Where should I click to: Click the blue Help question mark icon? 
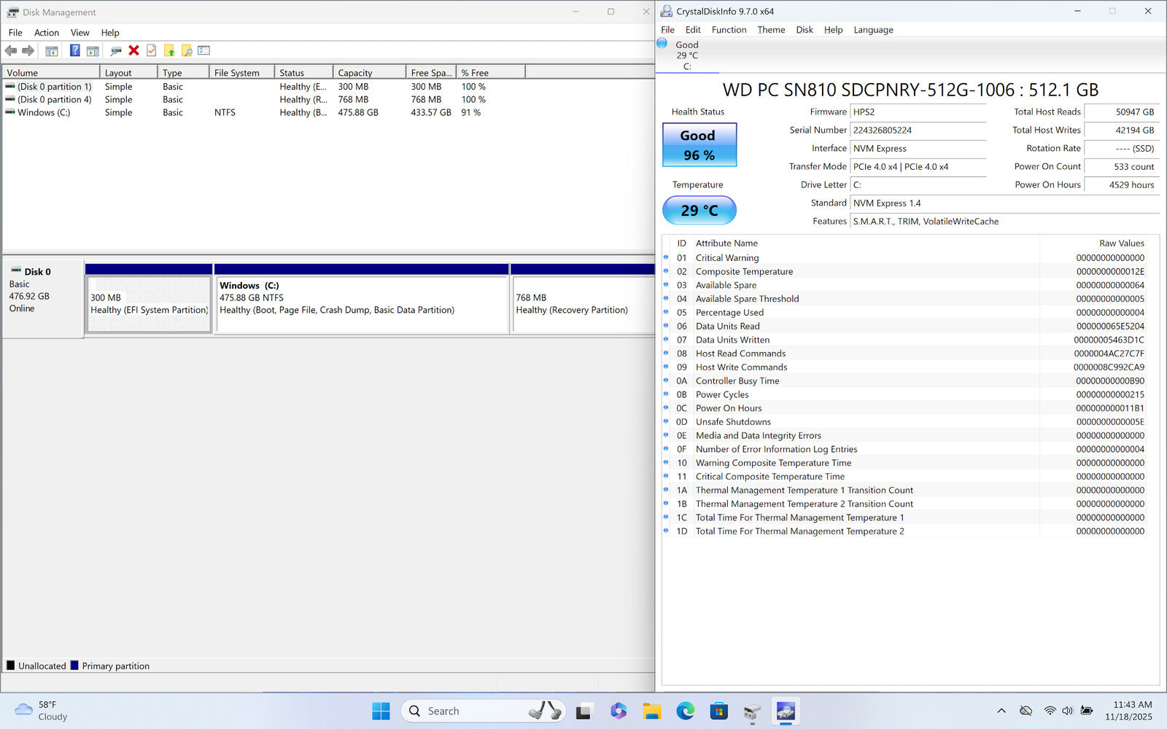tap(74, 50)
